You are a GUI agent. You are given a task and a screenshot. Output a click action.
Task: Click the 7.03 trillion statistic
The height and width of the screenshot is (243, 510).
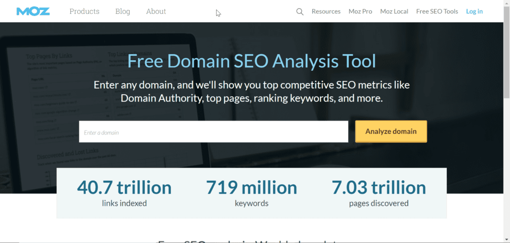pyautogui.click(x=379, y=187)
